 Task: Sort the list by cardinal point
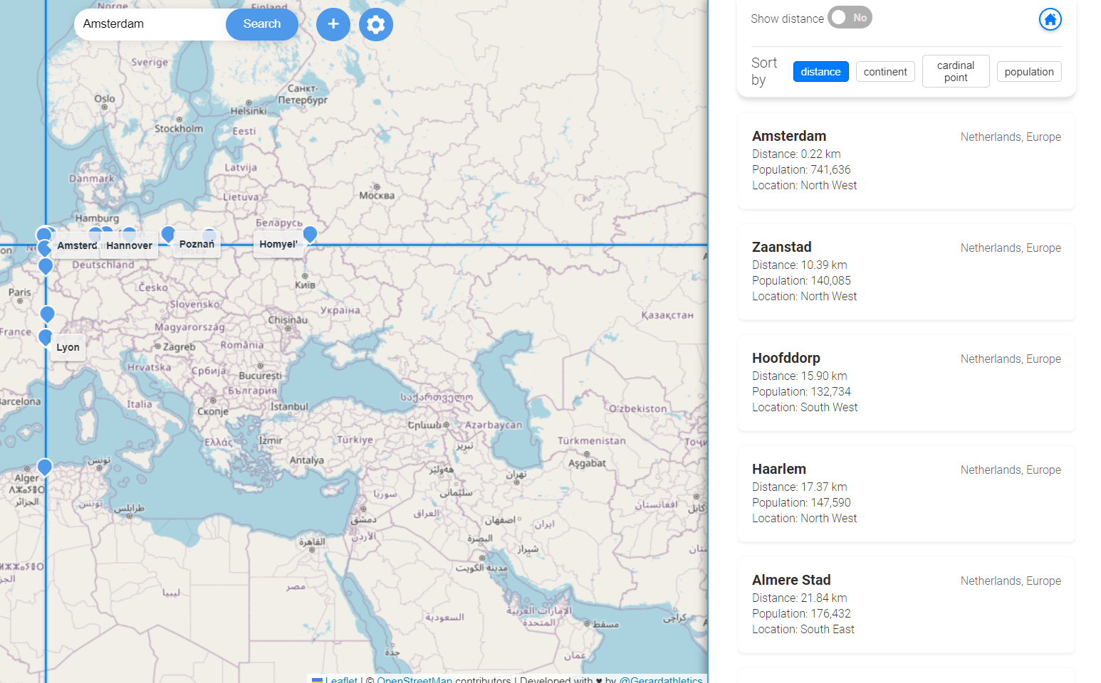point(955,72)
